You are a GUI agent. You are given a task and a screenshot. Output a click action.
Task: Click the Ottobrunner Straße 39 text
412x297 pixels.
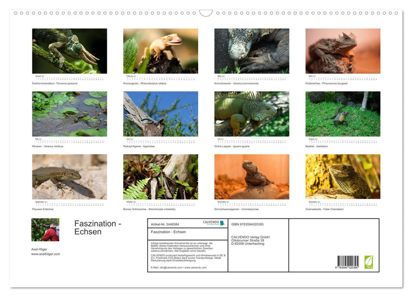click(247, 241)
